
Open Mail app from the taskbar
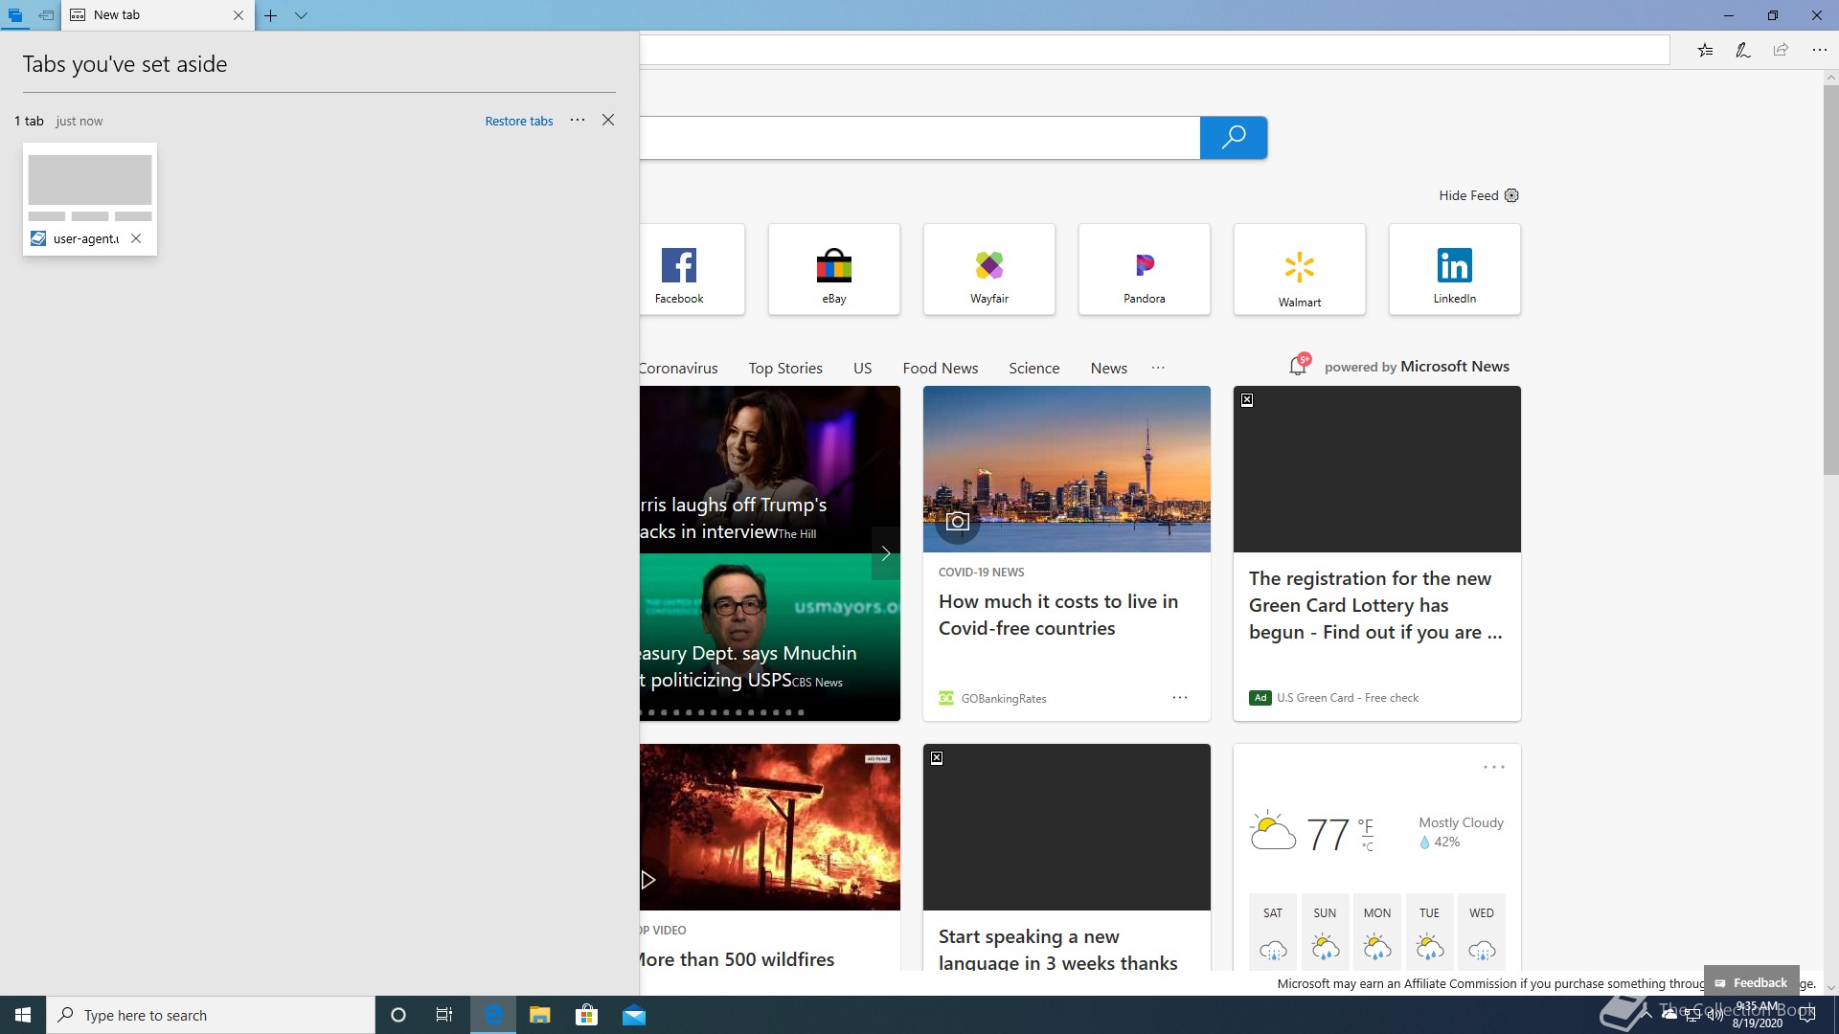(x=634, y=1015)
